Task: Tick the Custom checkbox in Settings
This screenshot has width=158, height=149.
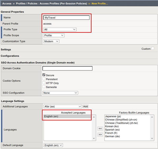Action: [153, 48]
